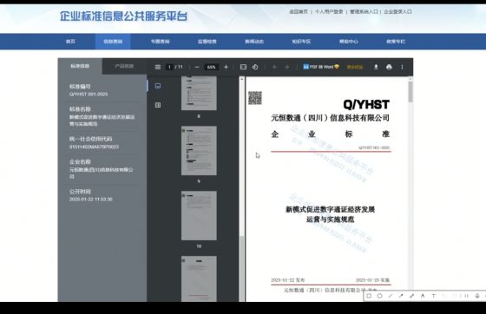Open the 帮助中心 navigation item

[x=348, y=42]
